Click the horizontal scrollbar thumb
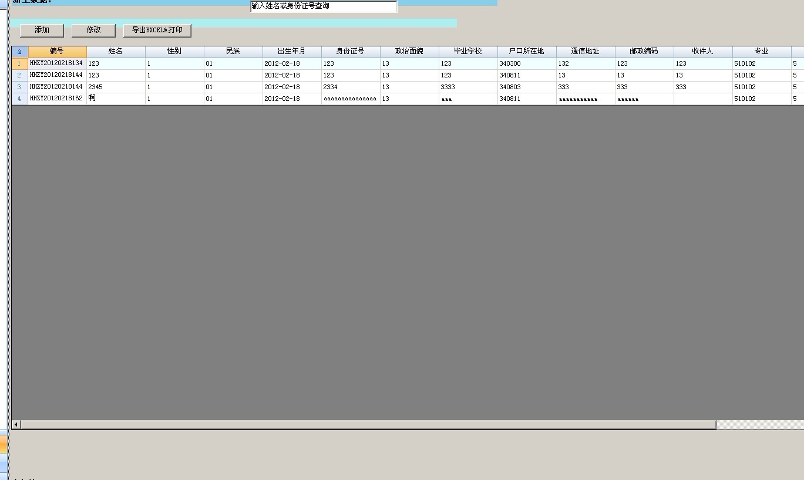804x480 pixels. point(368,424)
